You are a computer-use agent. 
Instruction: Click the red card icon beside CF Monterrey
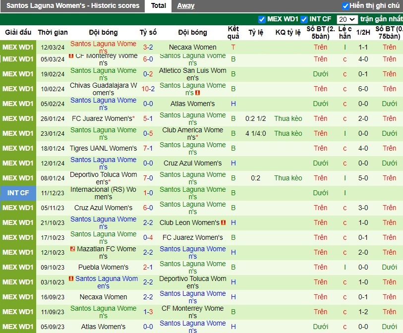(x=71, y=56)
